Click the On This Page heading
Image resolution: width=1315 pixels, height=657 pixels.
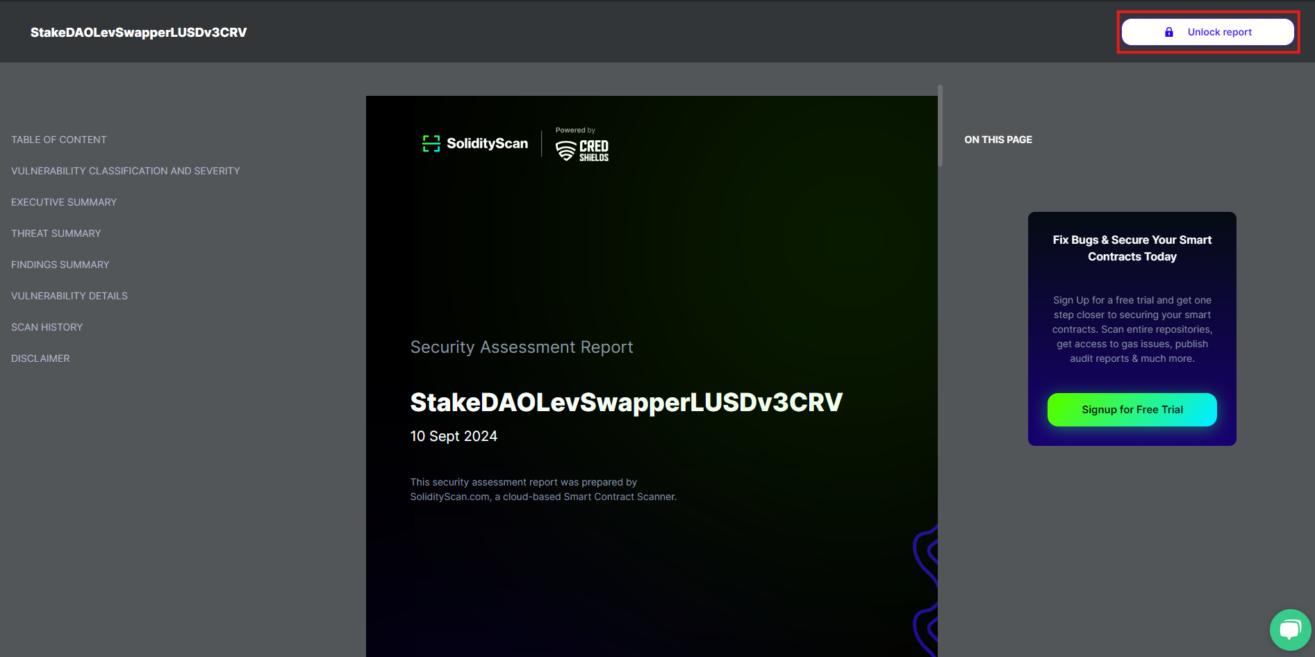click(x=998, y=140)
